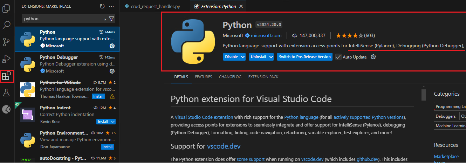This screenshot has width=466, height=164.
Task: Click the Programming Languages category tag
Action: [450, 107]
